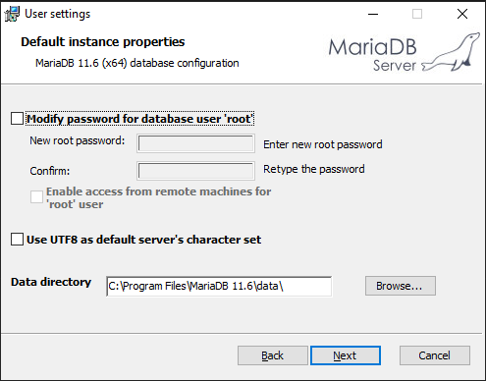This screenshot has height=381, width=486.
Task: Cancel the MariaDB installation
Action: tap(435, 355)
